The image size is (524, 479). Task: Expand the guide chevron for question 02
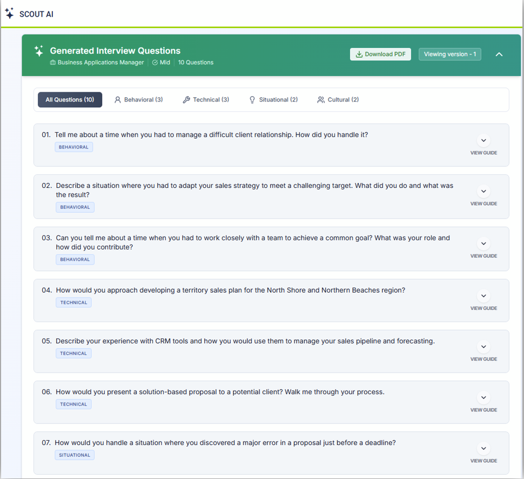coord(483,192)
